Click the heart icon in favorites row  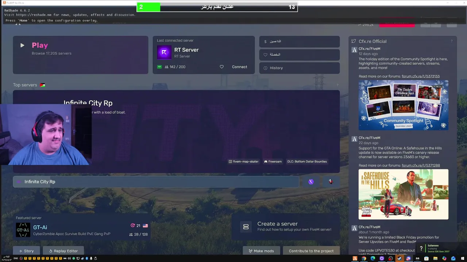pyautogui.click(x=265, y=55)
